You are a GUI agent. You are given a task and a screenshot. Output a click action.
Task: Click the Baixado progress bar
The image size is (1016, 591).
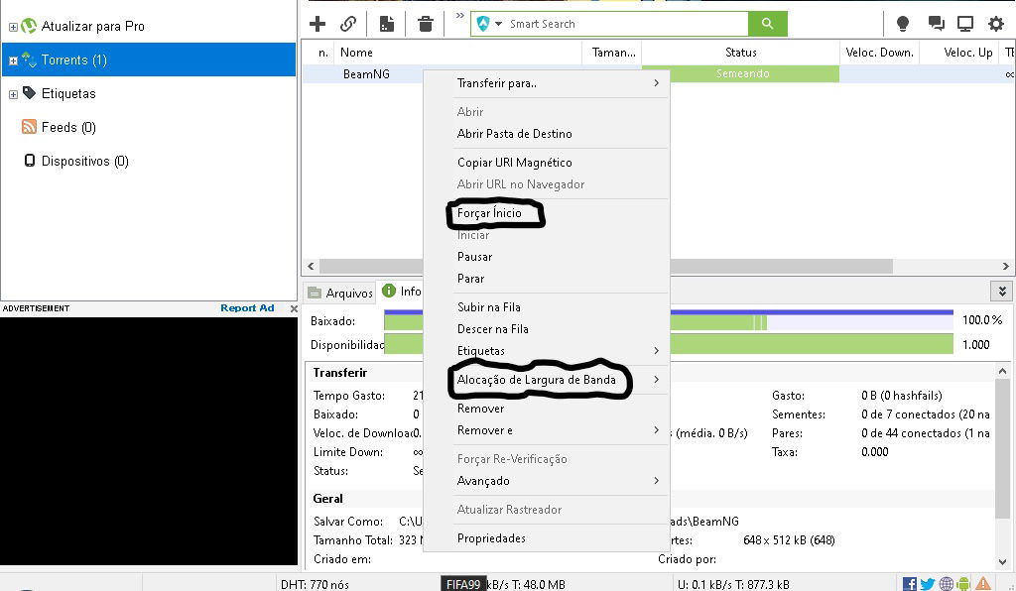coord(669,320)
